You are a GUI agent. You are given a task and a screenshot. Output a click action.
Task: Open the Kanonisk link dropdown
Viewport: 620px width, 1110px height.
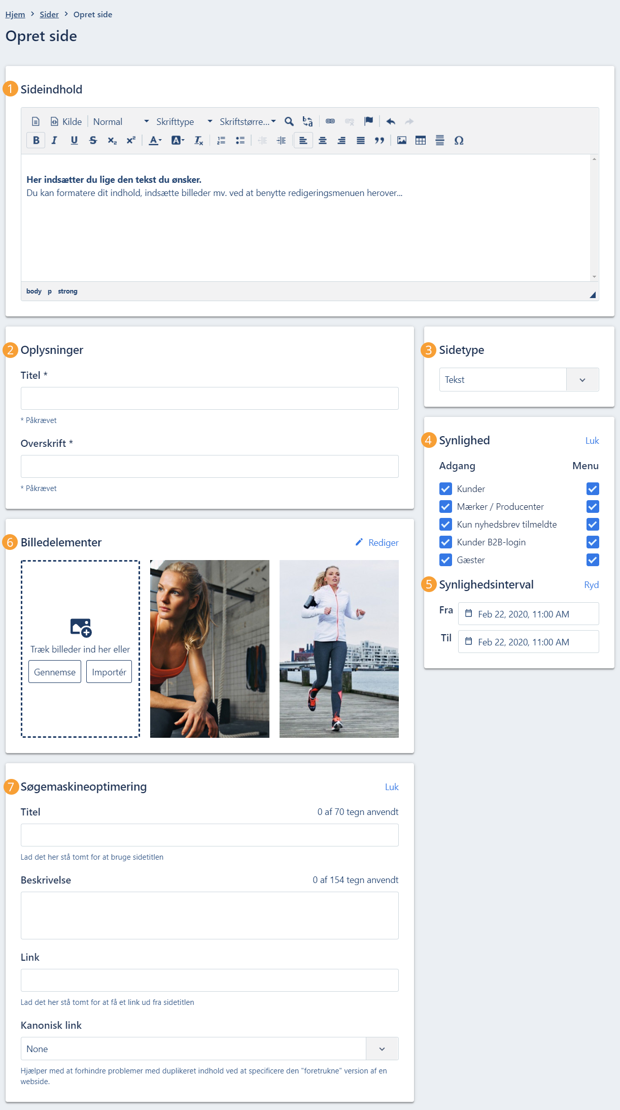210,1049
